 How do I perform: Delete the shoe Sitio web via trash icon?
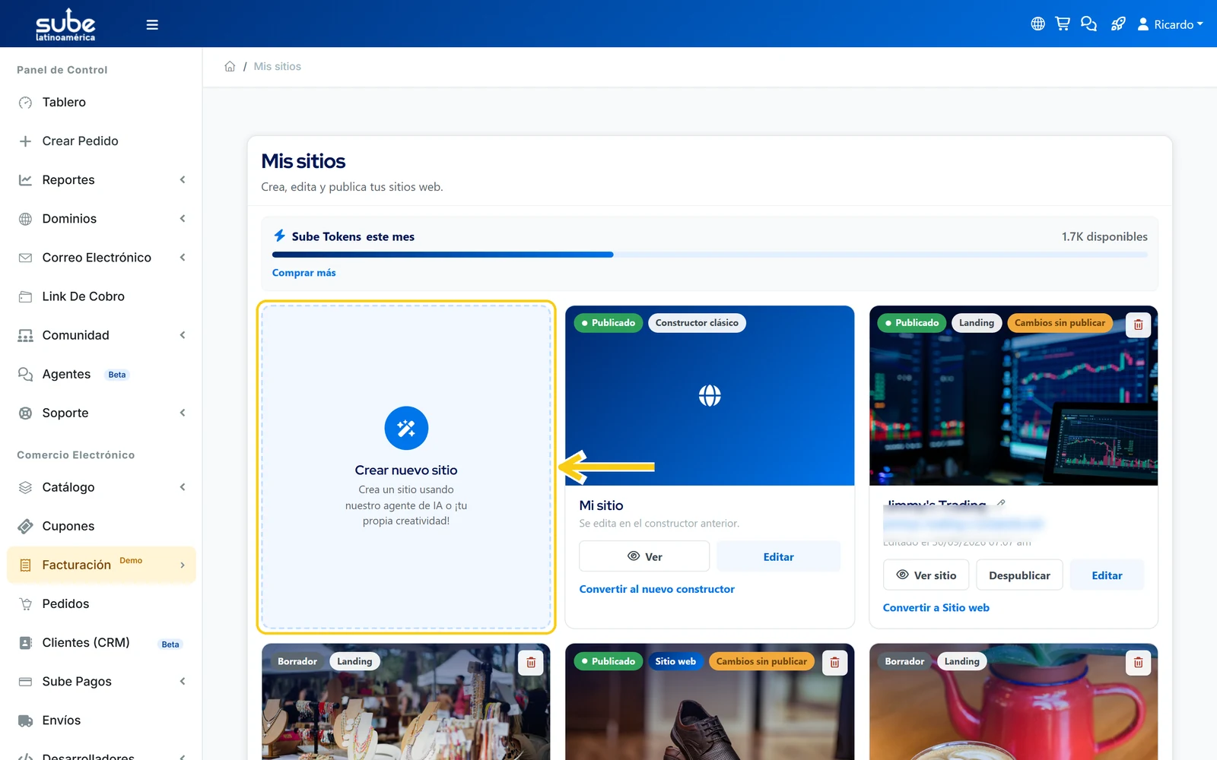834,663
